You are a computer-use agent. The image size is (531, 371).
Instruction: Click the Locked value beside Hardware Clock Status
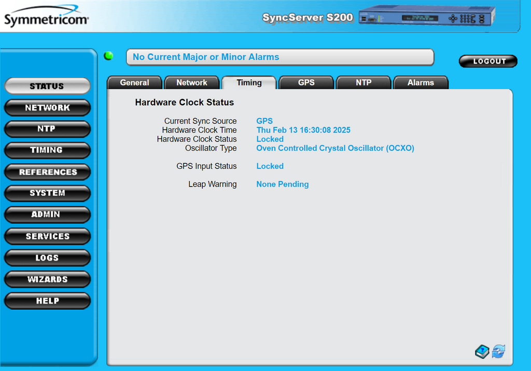pos(270,139)
